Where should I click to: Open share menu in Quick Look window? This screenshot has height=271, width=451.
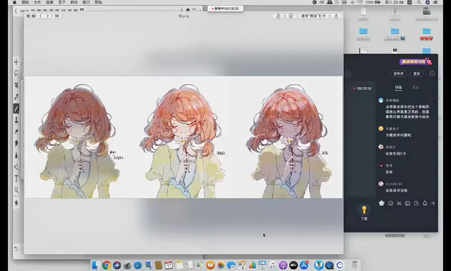336,16
